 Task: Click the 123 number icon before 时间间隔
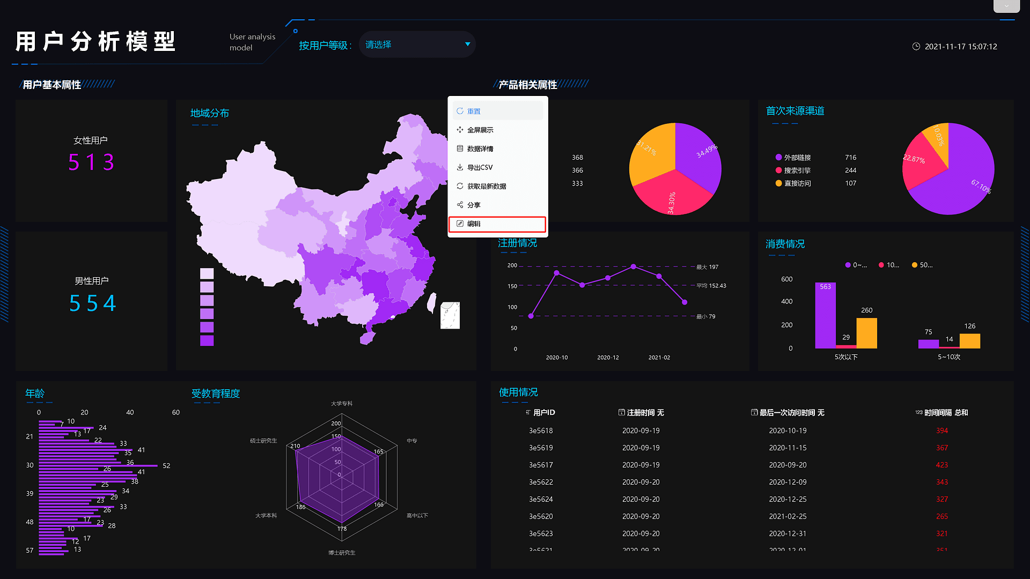pos(919,412)
